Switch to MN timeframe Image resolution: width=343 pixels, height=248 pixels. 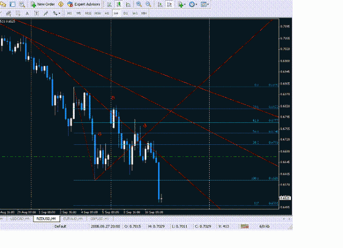pyautogui.click(x=144, y=13)
